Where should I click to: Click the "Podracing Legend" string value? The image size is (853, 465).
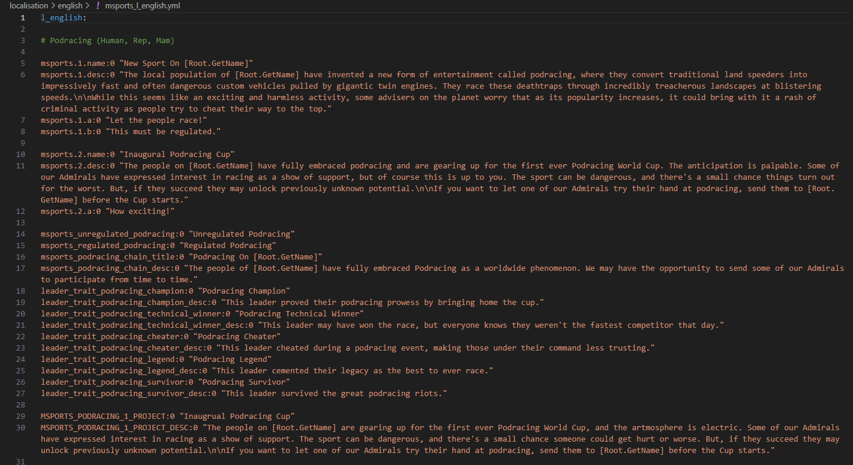coord(230,359)
